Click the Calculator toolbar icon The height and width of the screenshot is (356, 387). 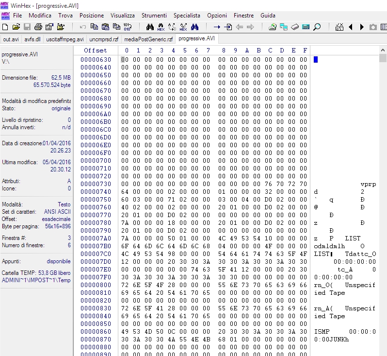pyautogui.click(x=306, y=27)
